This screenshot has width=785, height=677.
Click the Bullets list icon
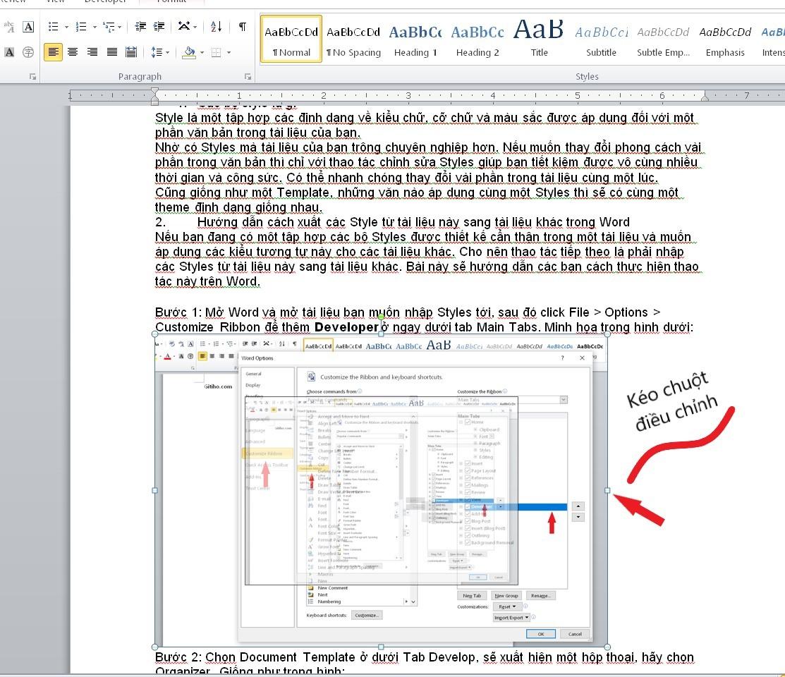54,27
